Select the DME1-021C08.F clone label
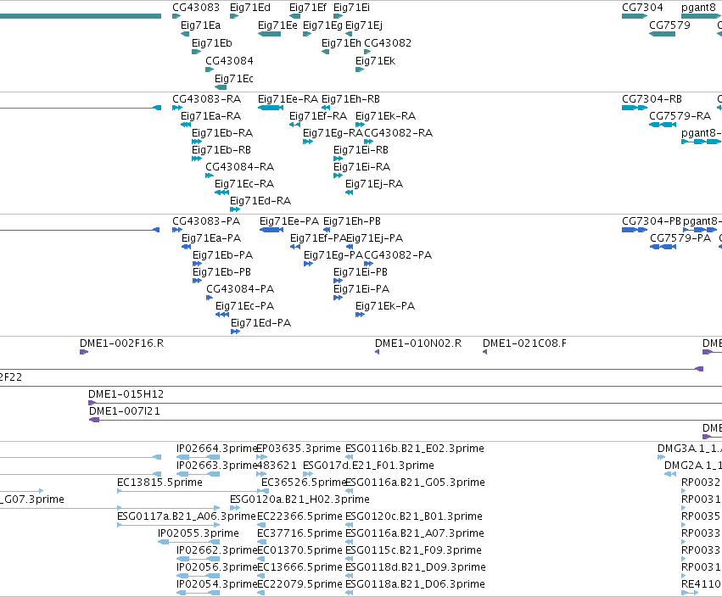722x597 pixels. coord(525,343)
